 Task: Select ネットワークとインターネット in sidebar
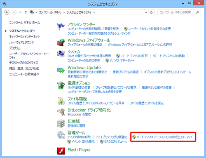click(x=24, y=37)
